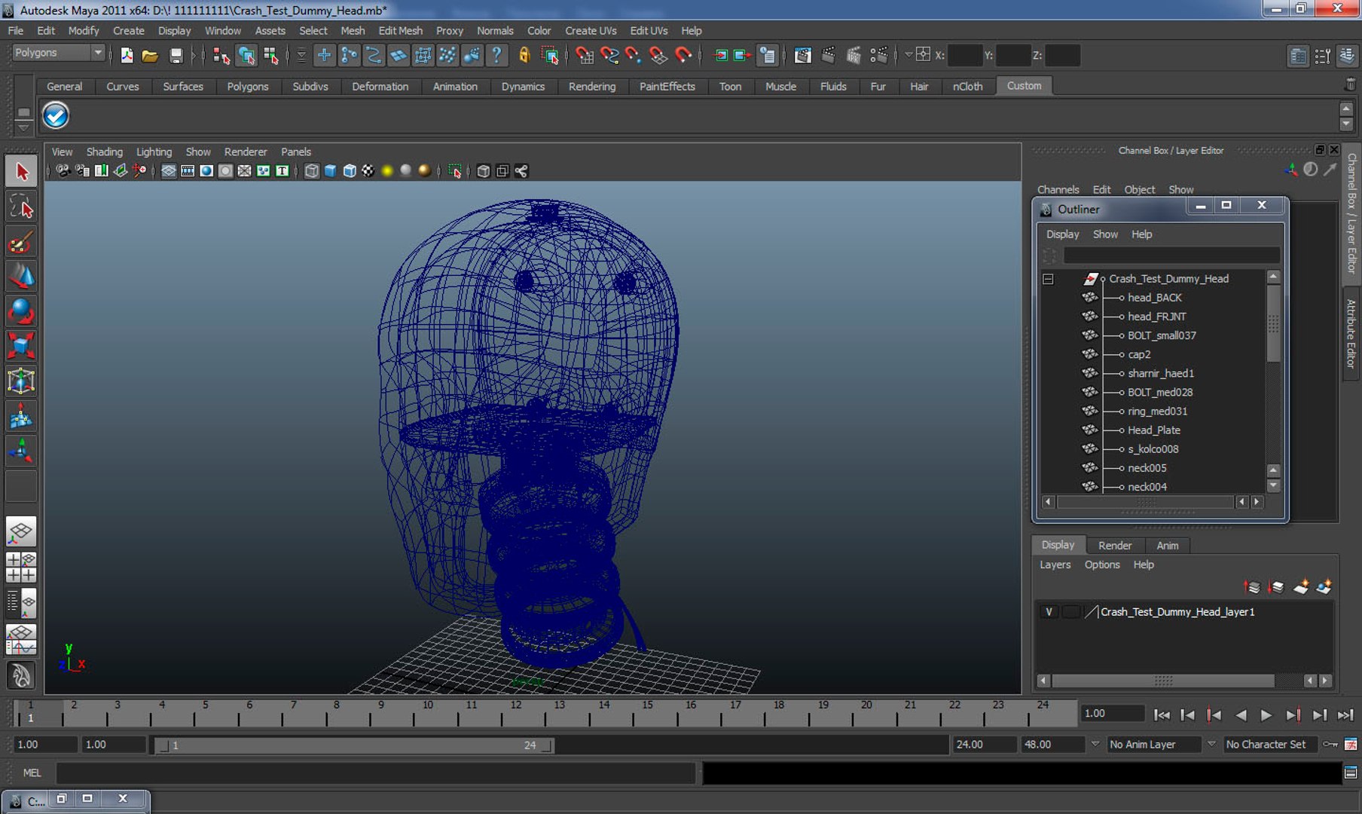Toggle textured display checker icon
This screenshot has width=1362, height=814.
click(x=368, y=171)
